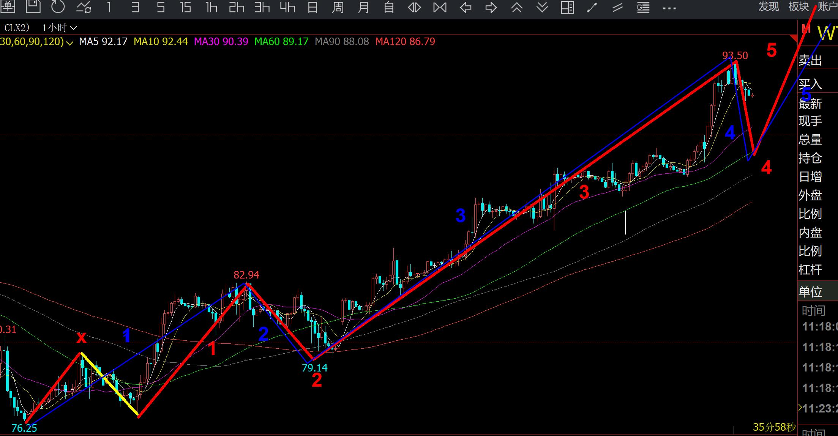838x436 pixels.
Task: Click the 内盘 row in quote panel
Action: [818, 232]
